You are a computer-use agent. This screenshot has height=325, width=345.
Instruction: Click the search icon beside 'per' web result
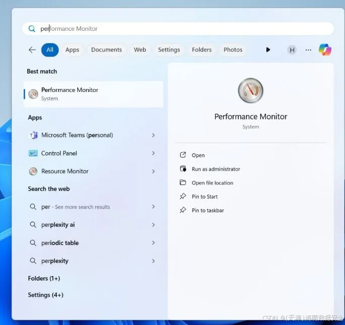pos(33,207)
